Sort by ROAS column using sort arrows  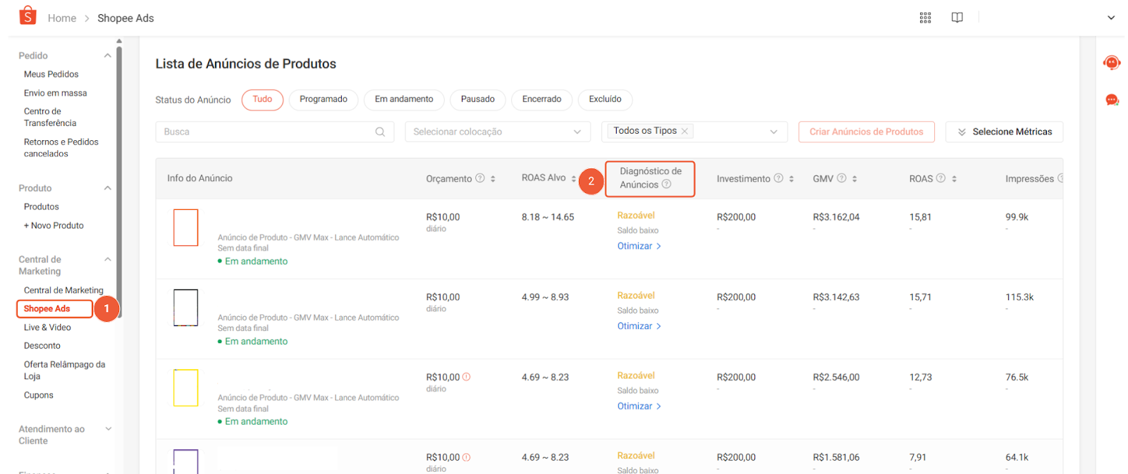(x=954, y=179)
